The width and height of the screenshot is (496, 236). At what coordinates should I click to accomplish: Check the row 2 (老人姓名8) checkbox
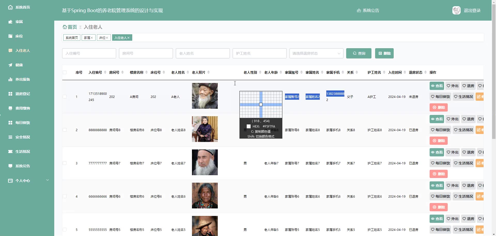click(65, 130)
